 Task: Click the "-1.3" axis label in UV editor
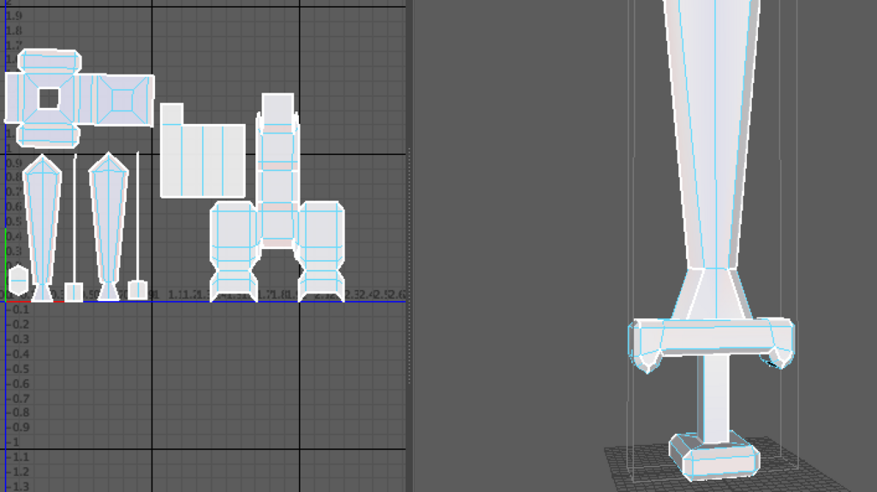pyautogui.click(x=20, y=486)
